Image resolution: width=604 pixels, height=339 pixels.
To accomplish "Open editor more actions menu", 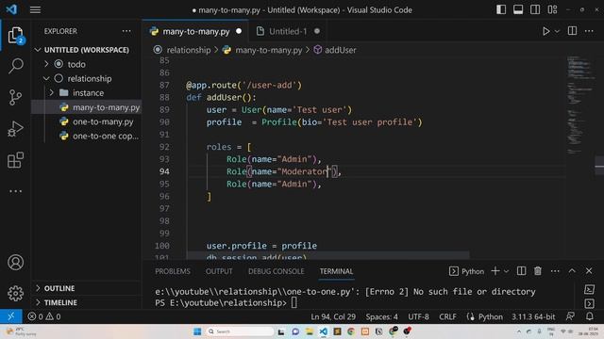I will pos(589,31).
